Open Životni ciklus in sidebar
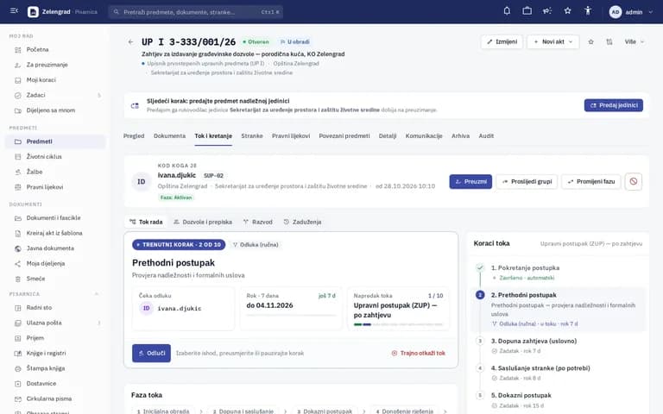This screenshot has width=663, height=414. 55,157
